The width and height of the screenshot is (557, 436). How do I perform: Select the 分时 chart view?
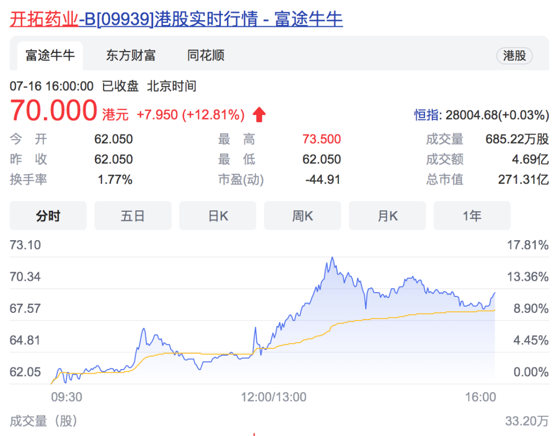[48, 215]
